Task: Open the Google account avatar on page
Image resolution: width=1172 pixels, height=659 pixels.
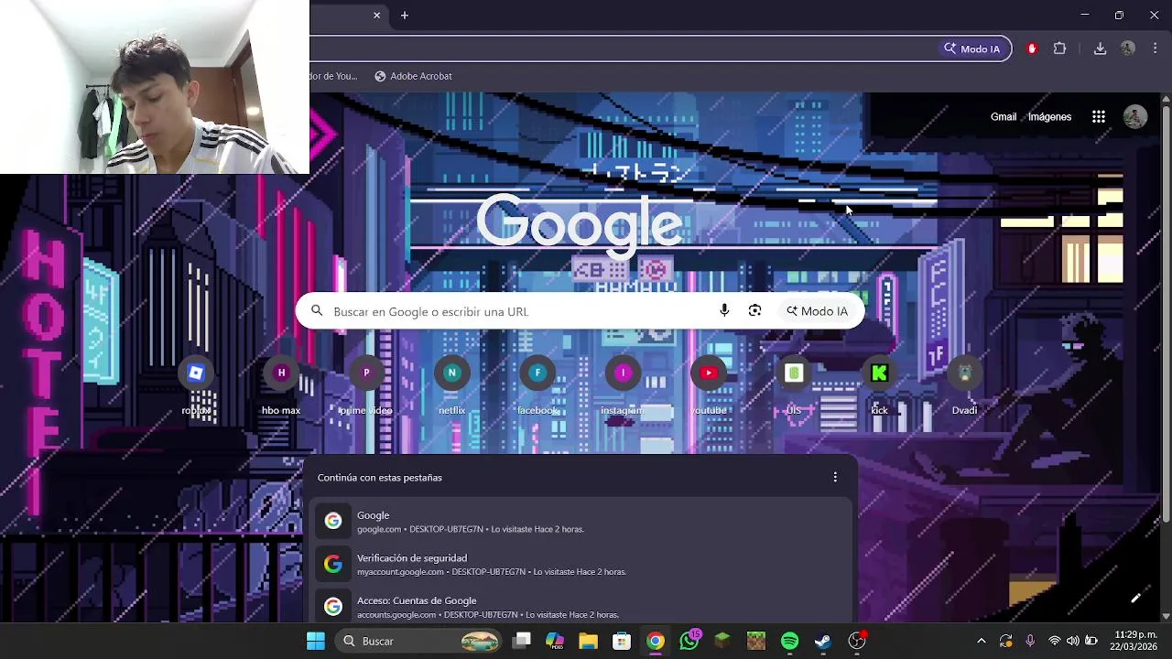Action: point(1135,117)
